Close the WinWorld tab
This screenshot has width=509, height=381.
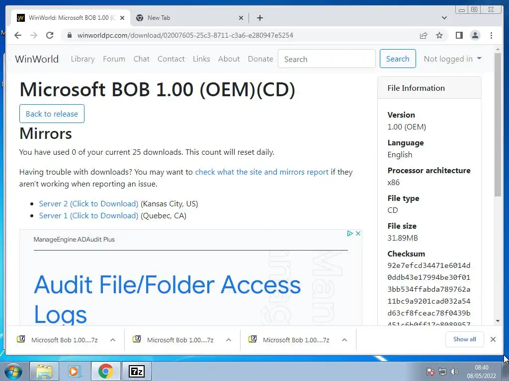122,18
